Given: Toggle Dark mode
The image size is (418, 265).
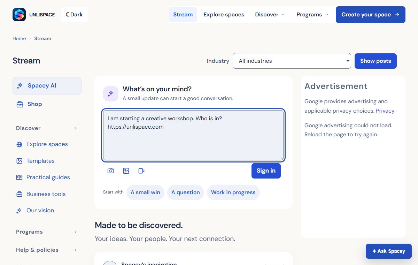Looking at the screenshot, I should 74,15.
